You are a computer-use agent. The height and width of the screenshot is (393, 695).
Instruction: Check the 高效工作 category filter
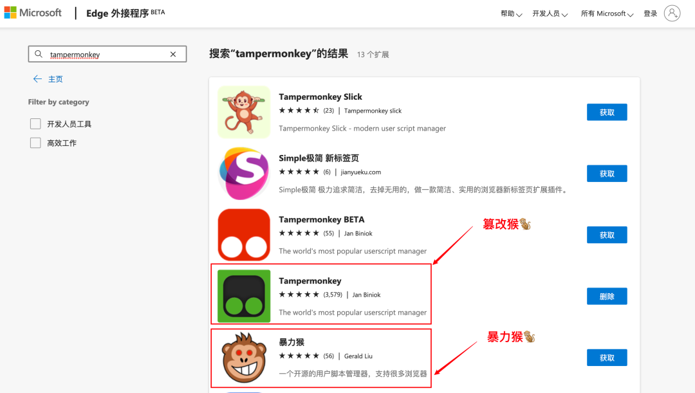tap(35, 143)
